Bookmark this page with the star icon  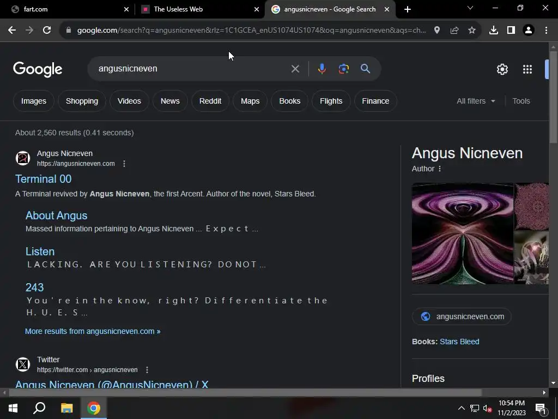point(472,31)
